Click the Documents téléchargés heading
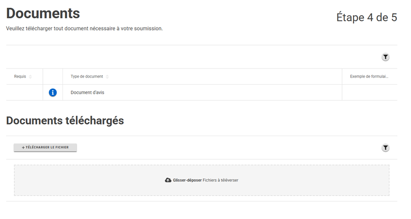 click(x=65, y=120)
